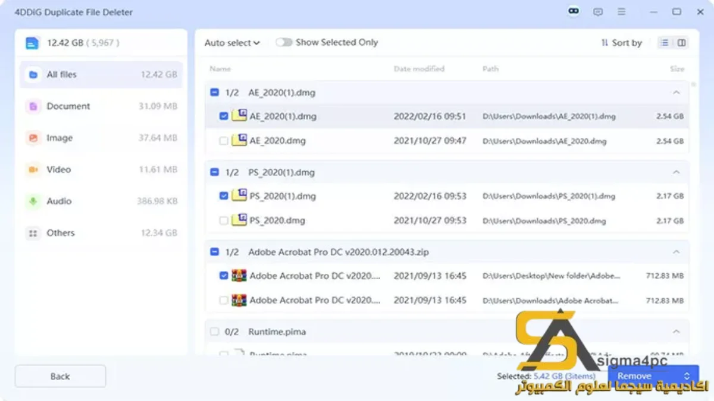Open the Auto select dropdown

(232, 43)
